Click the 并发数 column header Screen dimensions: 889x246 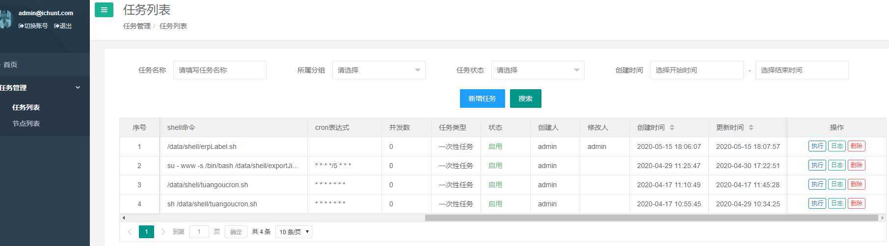[406, 127]
